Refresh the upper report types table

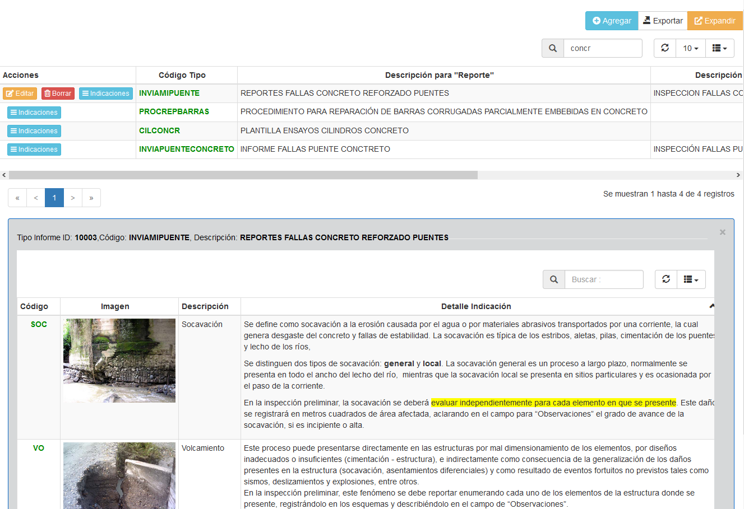tap(665, 48)
